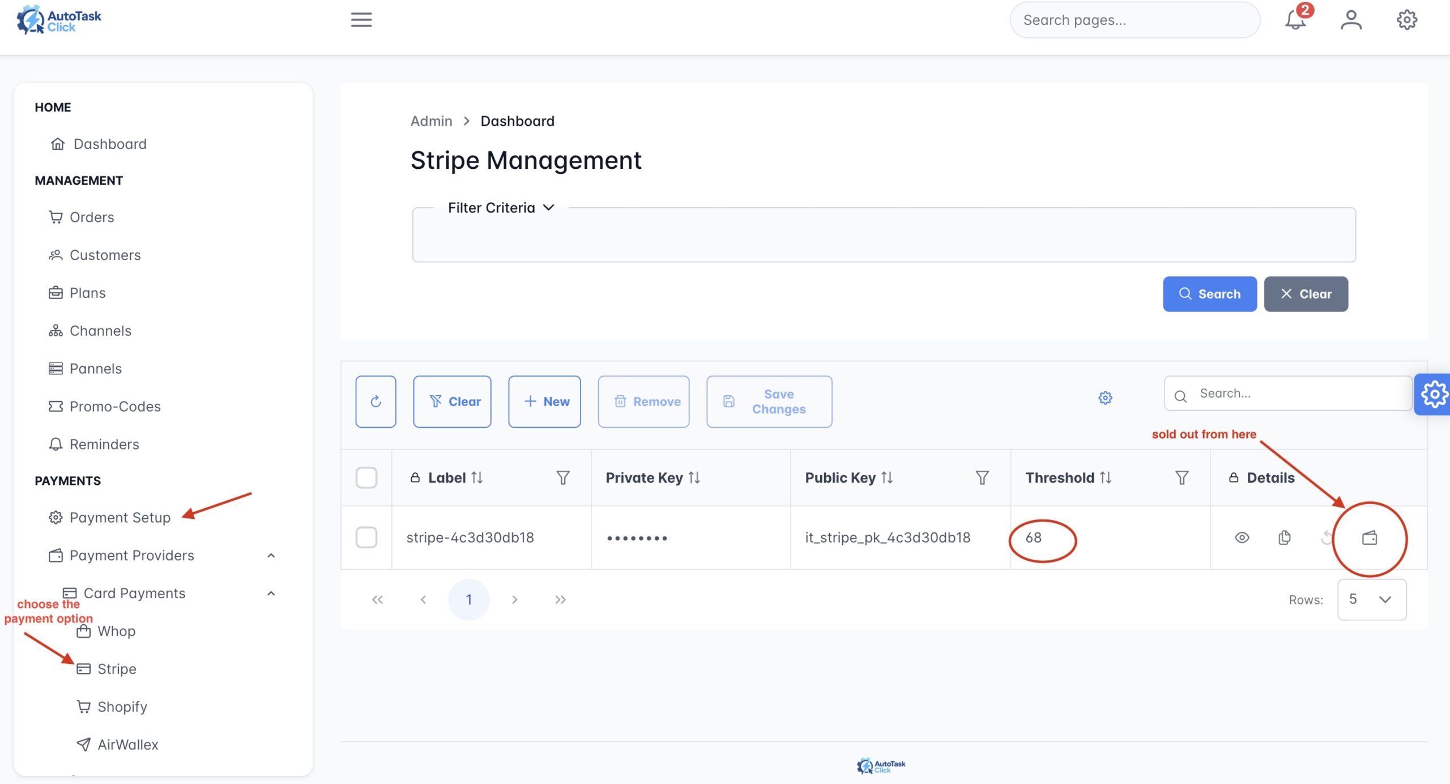Open the hamburger menu in header

(361, 20)
